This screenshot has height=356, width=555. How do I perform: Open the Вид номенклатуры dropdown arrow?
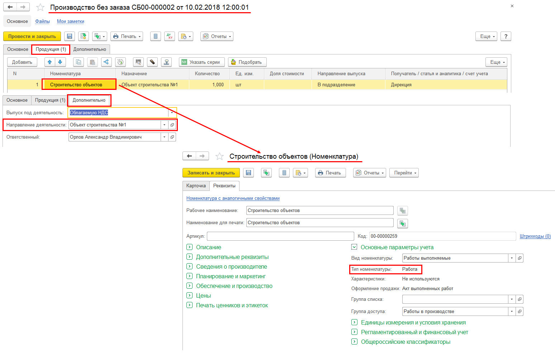(x=512, y=258)
